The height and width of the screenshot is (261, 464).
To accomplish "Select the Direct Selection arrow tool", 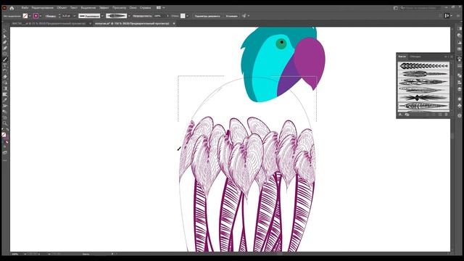I will point(5,36).
